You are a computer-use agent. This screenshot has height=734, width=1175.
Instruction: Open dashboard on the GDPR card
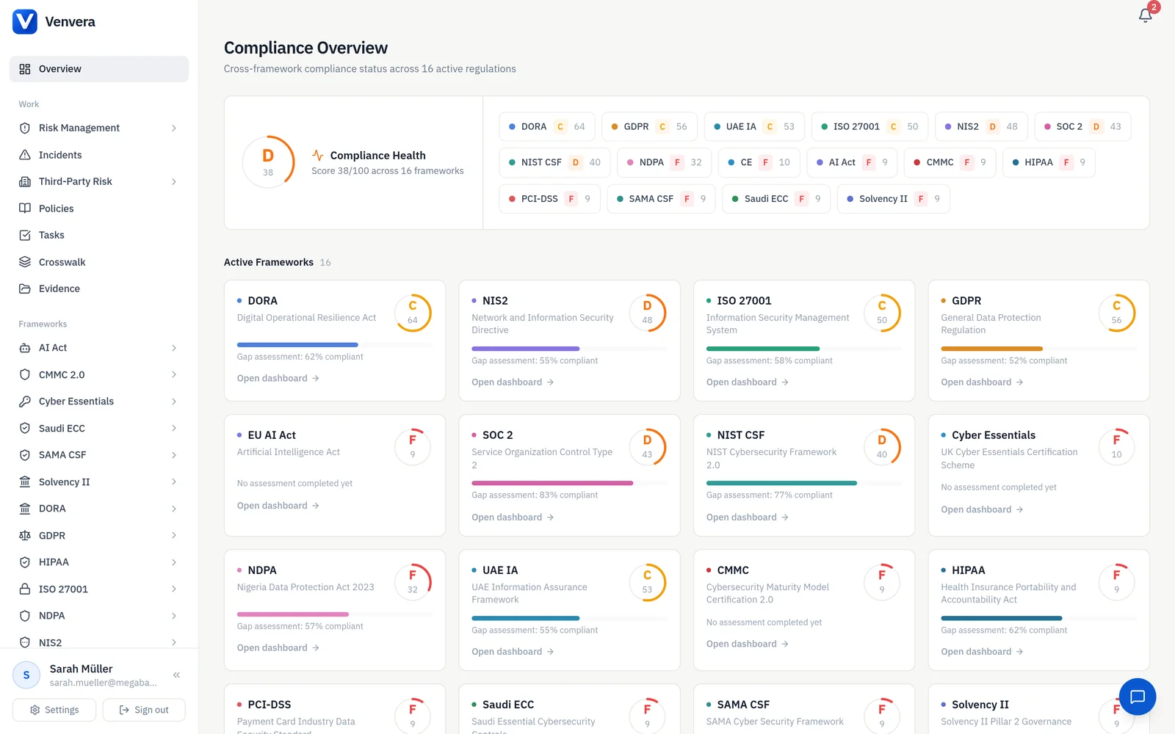[982, 382]
